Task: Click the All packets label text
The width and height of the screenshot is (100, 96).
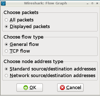Action: [22, 20]
